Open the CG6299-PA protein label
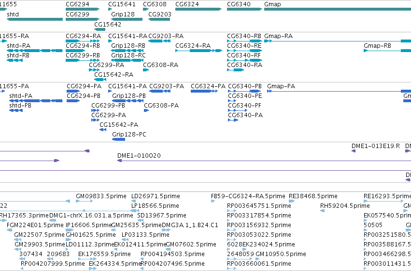This screenshot has height=271, width=411. click(109, 115)
